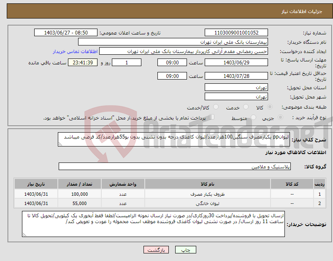Click the بازگشت (back) button
333x261 pixels.
pyautogui.click(x=156, y=250)
